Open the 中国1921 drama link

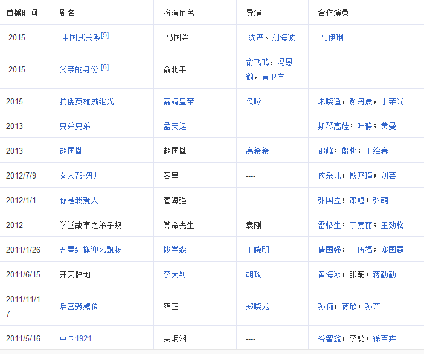76,338
